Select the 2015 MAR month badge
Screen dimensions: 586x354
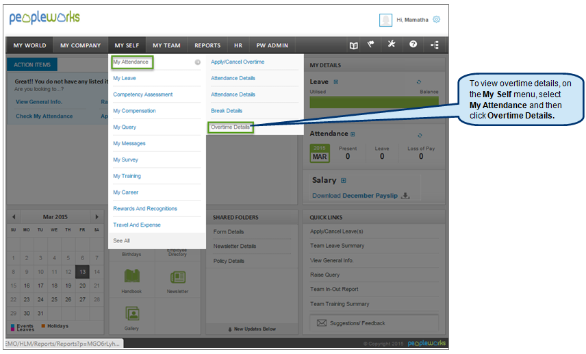pos(320,153)
